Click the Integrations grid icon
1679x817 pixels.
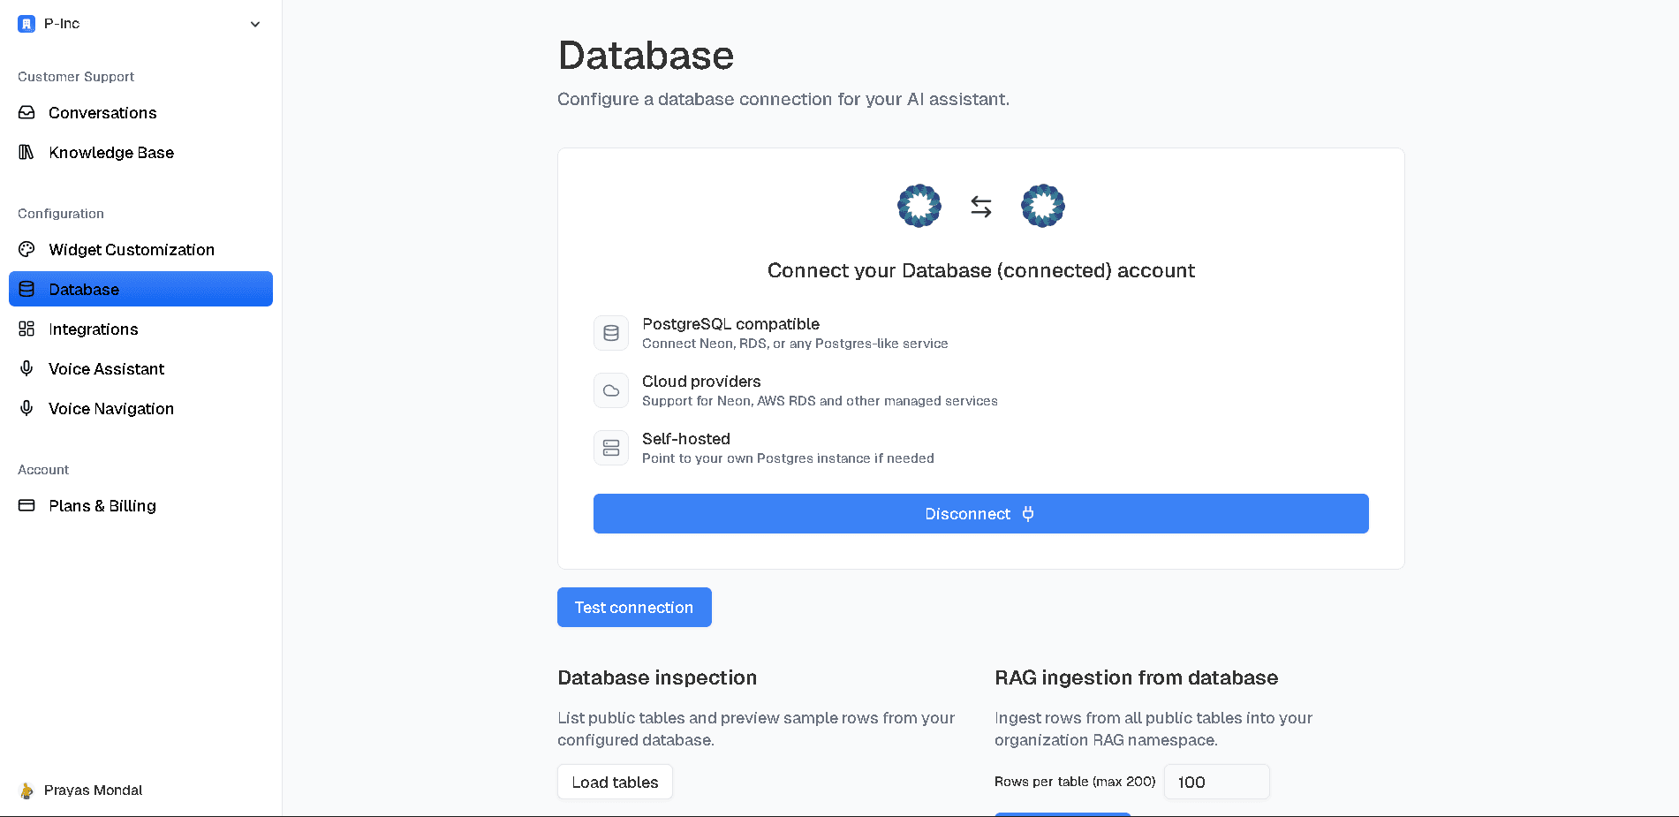26,329
